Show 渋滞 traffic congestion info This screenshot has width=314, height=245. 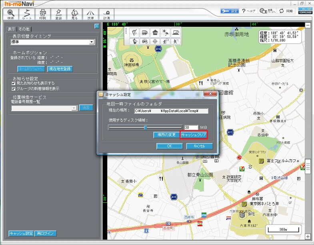point(90,14)
